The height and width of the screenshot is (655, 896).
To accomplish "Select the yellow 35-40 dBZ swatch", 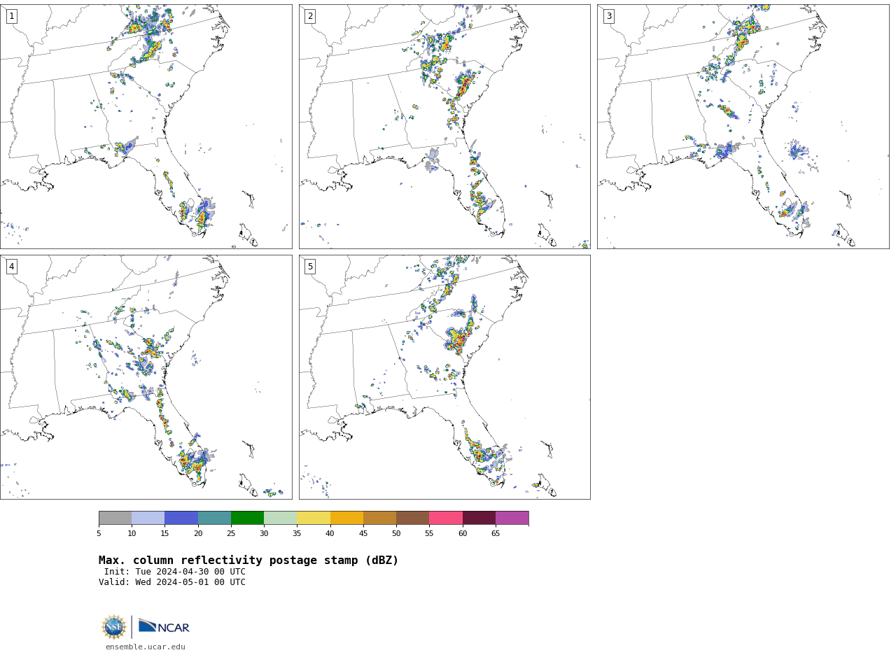I will (314, 518).
